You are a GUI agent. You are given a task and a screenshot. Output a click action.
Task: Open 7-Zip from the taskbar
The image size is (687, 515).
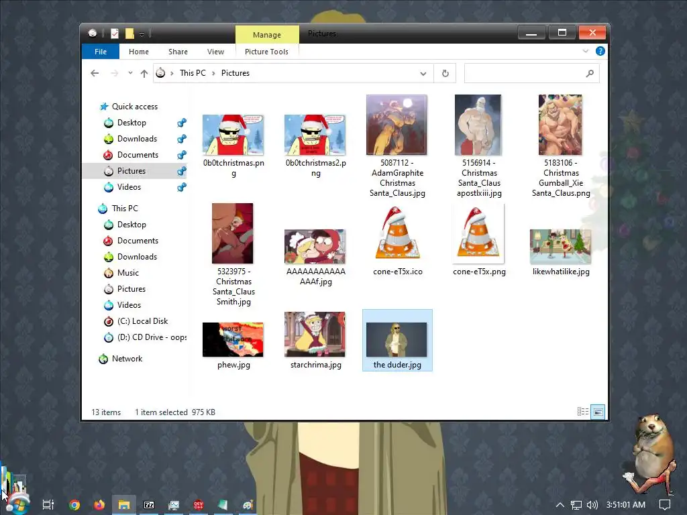coord(149,505)
